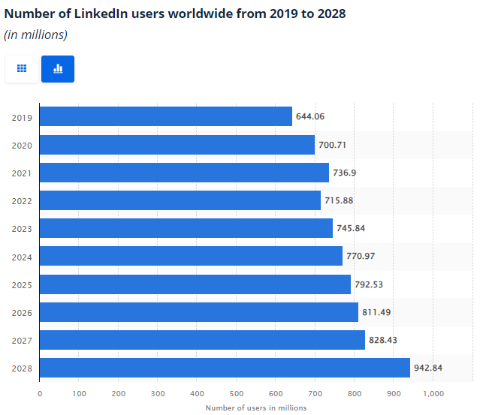This screenshot has height=415, width=483.
Task: Select the bar for year 2022
Action: pyautogui.click(x=180, y=200)
